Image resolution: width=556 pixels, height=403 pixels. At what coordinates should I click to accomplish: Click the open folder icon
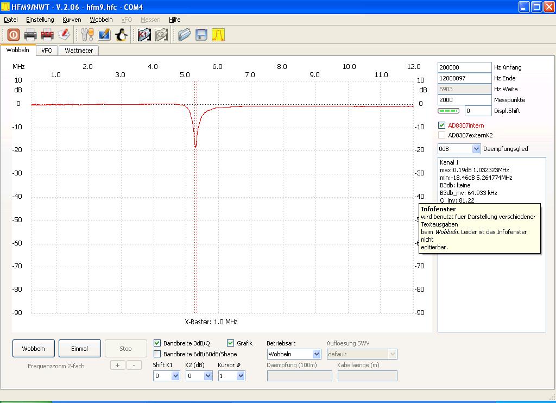coord(185,35)
